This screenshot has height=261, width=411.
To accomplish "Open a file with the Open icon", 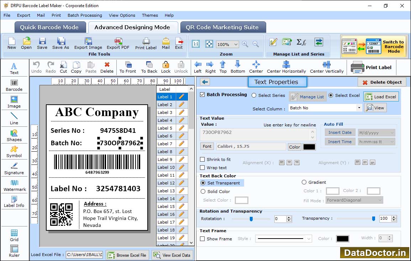I will click(x=26, y=43).
